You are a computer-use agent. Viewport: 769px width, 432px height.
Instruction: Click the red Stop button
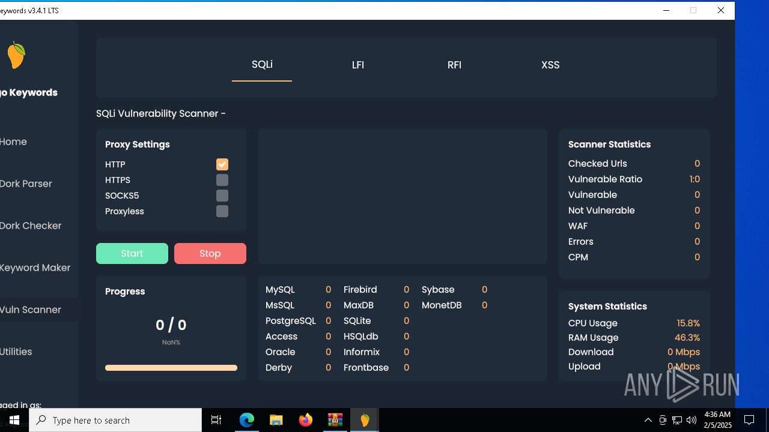pyautogui.click(x=210, y=253)
